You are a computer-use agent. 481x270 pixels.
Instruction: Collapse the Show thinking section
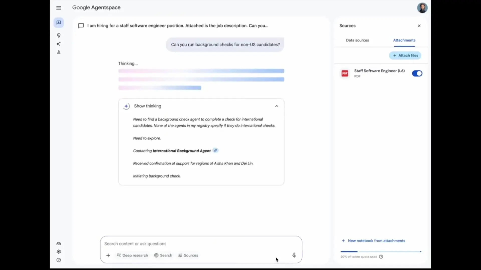(277, 106)
